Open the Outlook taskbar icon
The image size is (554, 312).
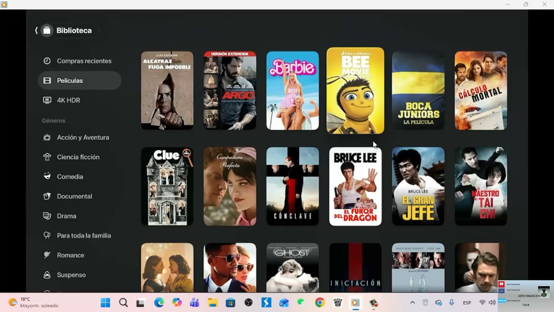coord(284,302)
